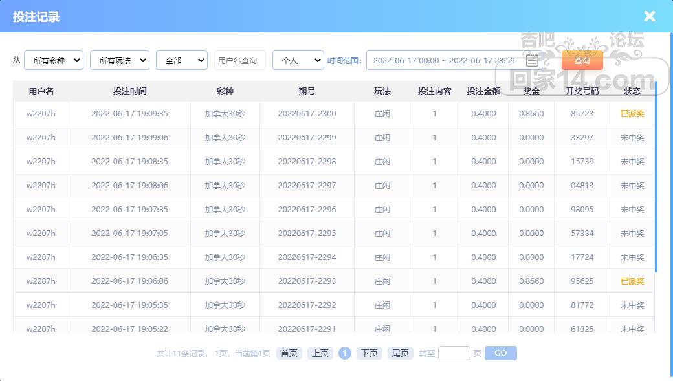This screenshot has width=673, height=381.
Task: Click the blue GO button
Action: [x=500, y=353]
